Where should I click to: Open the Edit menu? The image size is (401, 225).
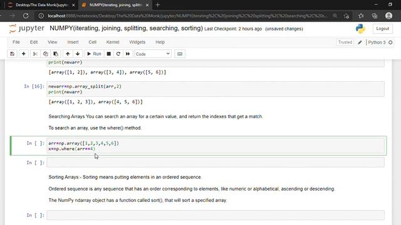tap(34, 42)
